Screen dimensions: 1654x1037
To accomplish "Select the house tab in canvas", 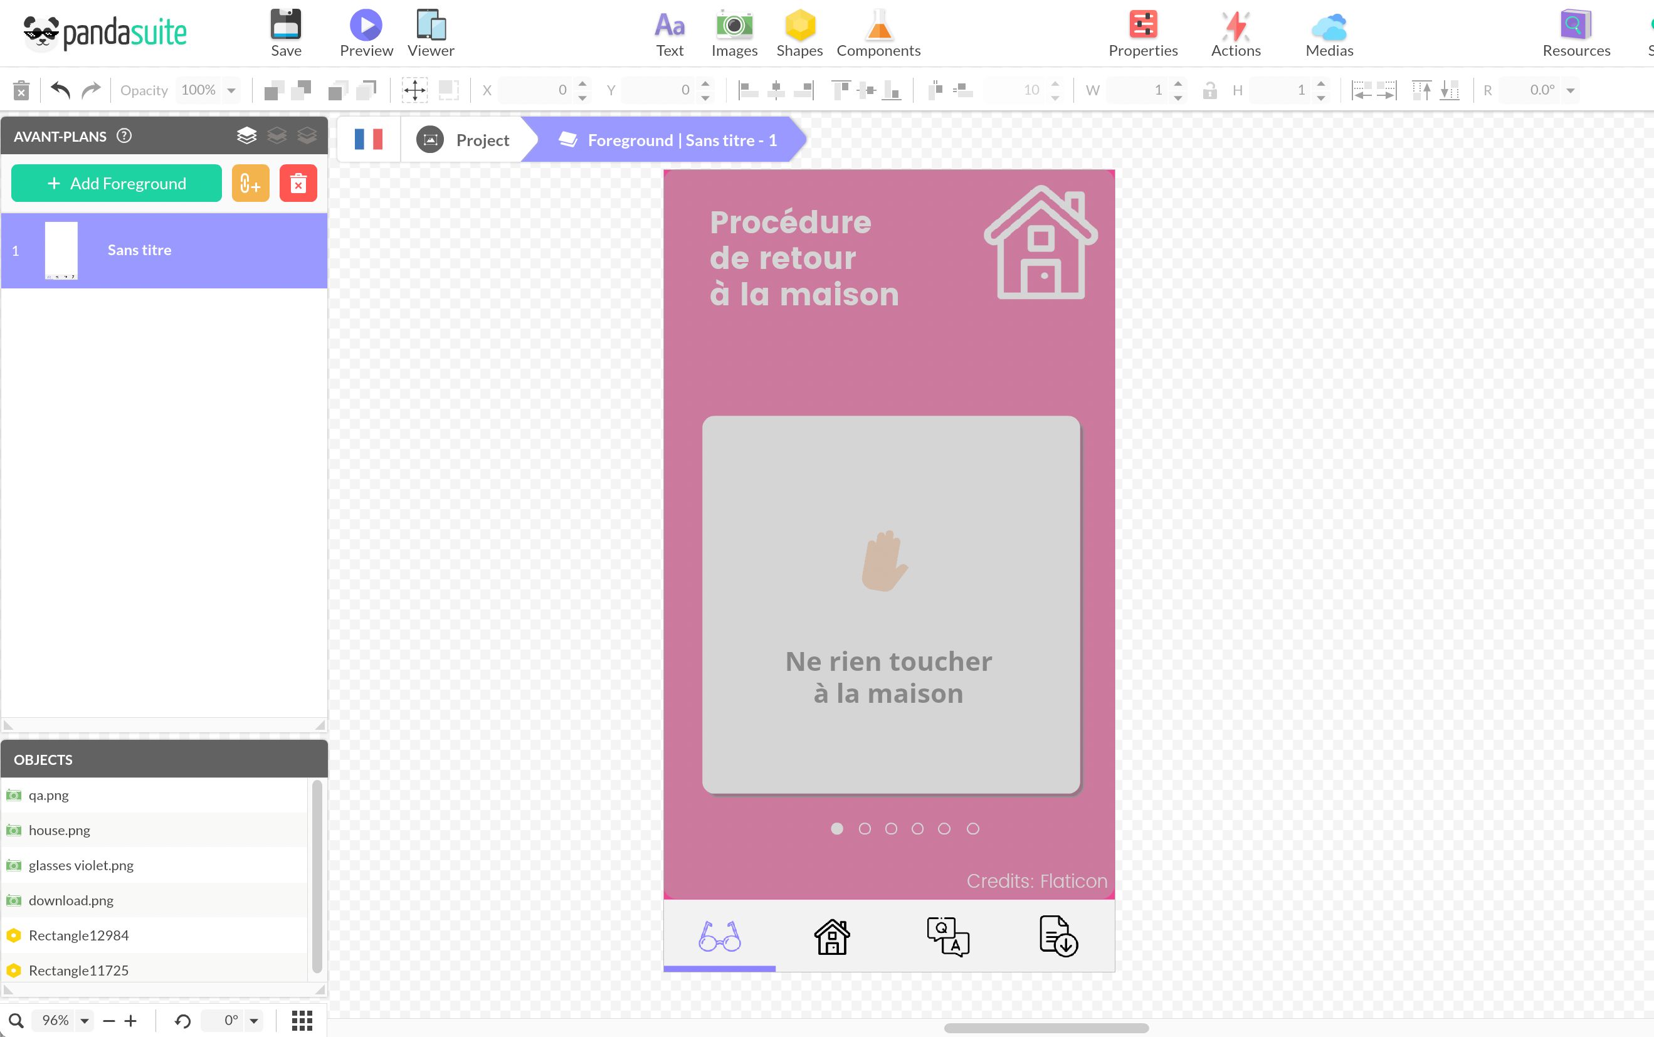I will [832, 937].
